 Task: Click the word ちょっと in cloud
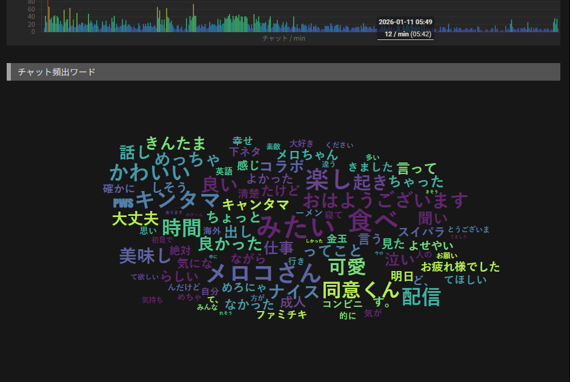(233, 217)
